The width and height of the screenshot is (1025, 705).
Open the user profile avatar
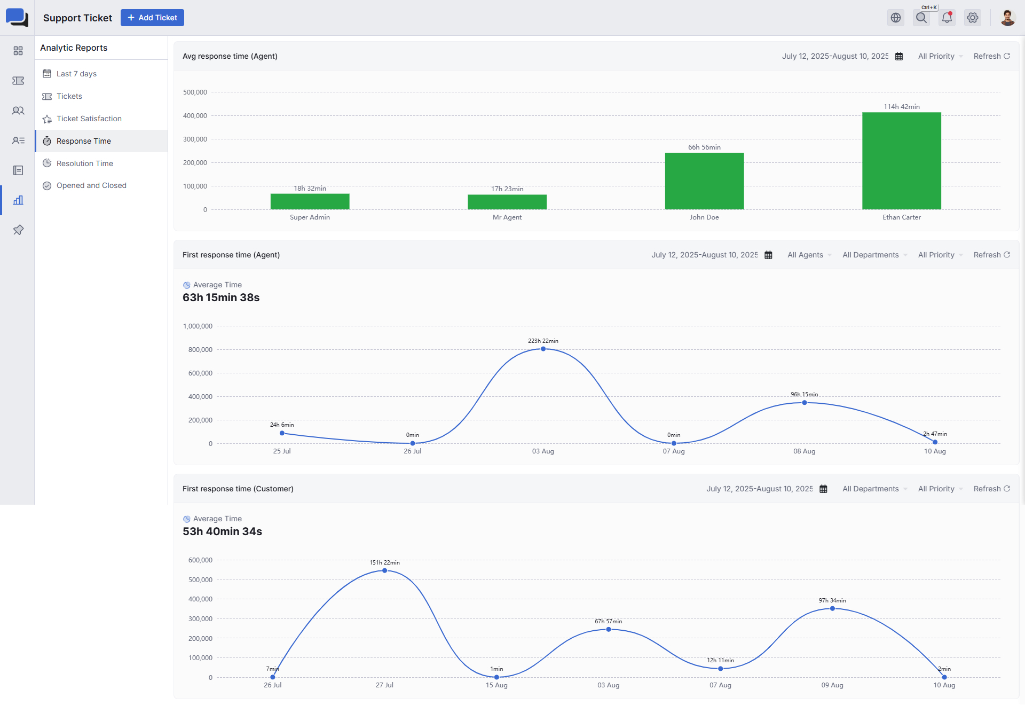click(x=1007, y=18)
